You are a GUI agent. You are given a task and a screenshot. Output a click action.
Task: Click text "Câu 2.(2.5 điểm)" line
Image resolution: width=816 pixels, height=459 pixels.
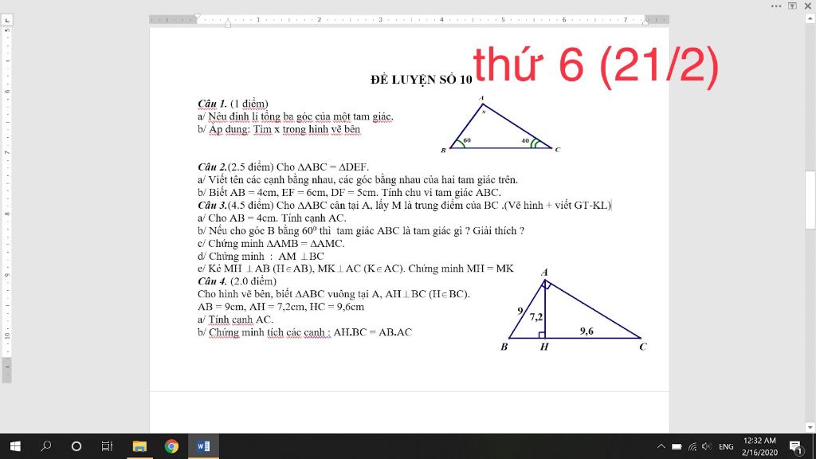click(x=283, y=167)
